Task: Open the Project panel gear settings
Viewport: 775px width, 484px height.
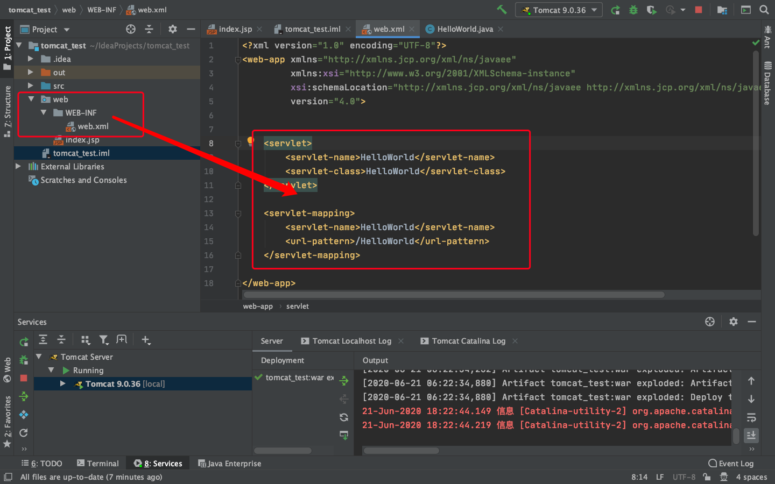Action: coord(172,29)
